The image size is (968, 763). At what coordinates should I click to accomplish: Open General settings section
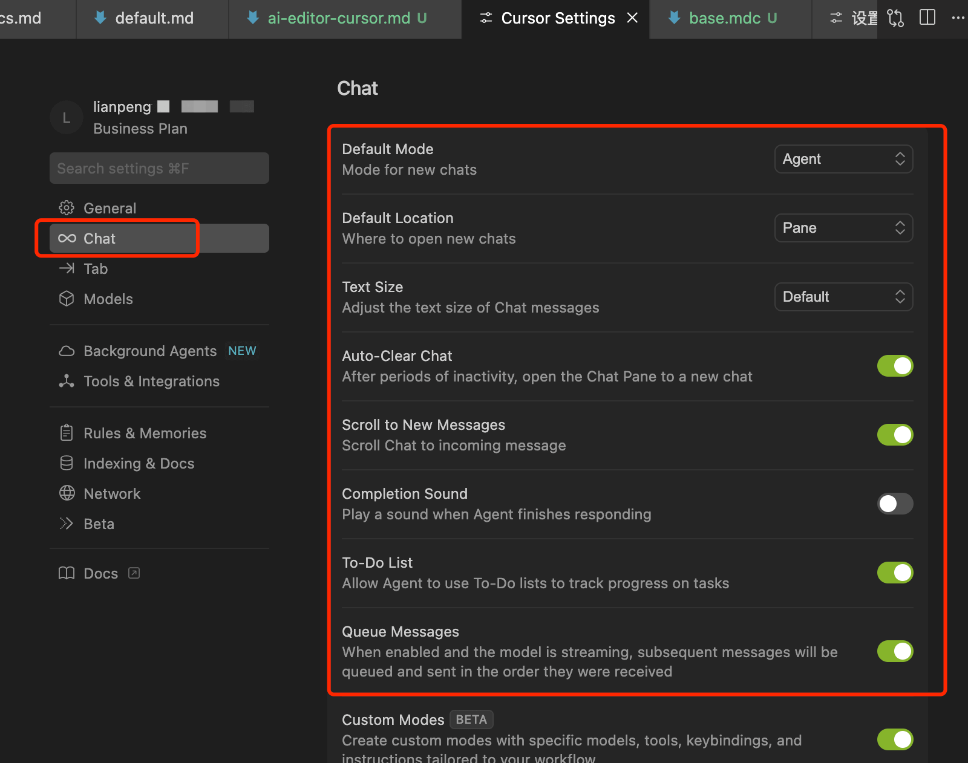click(x=159, y=208)
